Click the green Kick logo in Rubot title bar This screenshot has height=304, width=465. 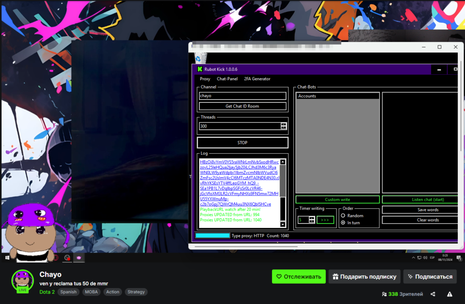click(x=200, y=69)
